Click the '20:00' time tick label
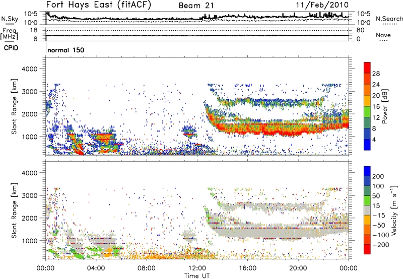Viewport: 403px width, 279px height. pyautogui.click(x=298, y=268)
